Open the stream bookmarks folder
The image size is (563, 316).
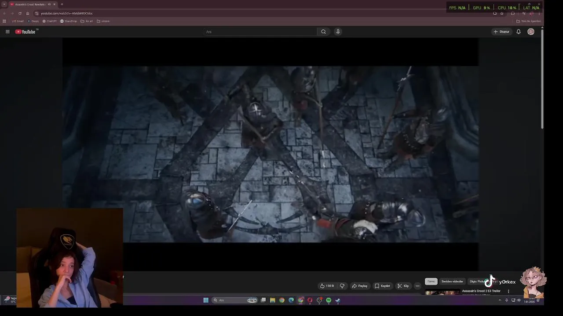(103, 21)
